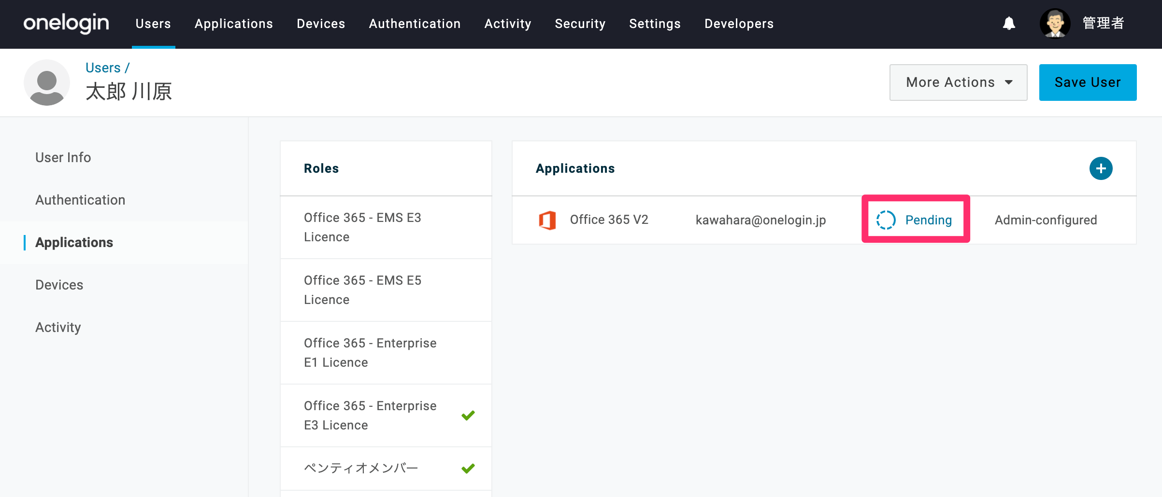Click the Roles panel heading
Screen dimensions: 1162x497
pyautogui.click(x=321, y=168)
